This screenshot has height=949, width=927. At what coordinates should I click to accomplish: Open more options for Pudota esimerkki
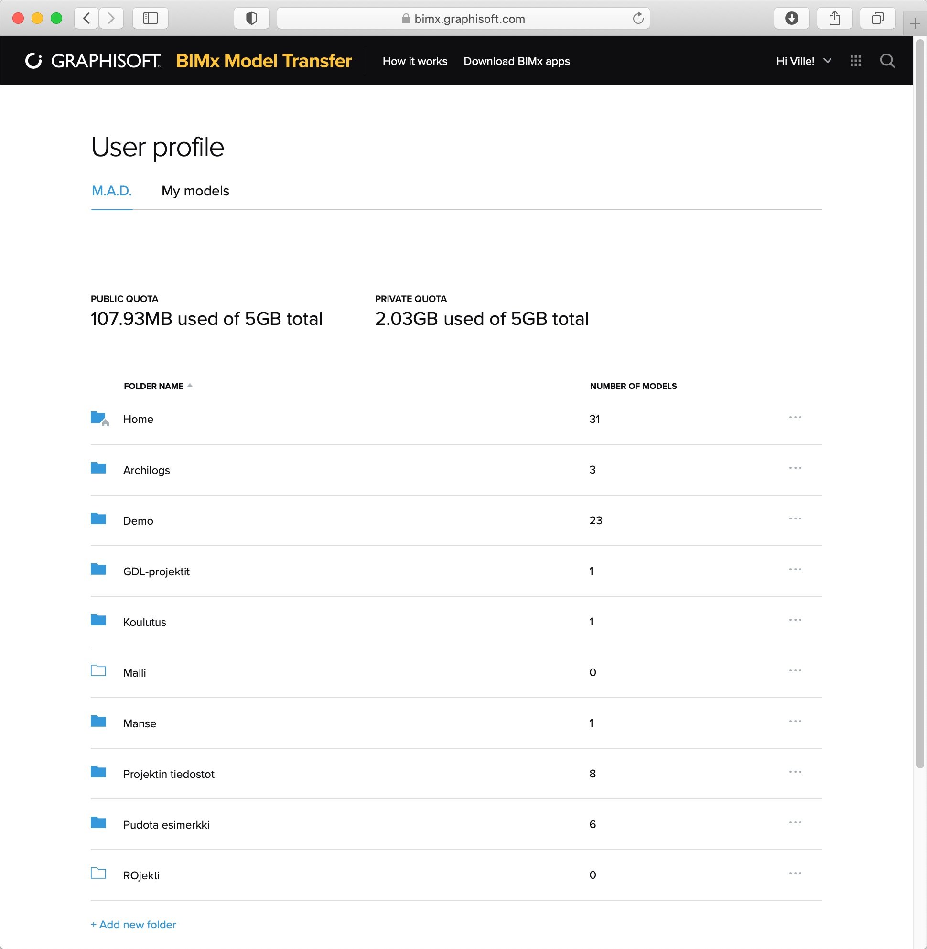coord(795,822)
